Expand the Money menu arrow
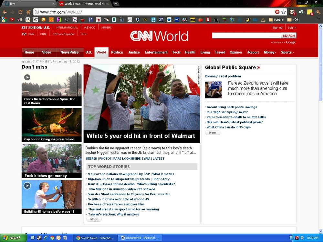This screenshot has width=323, height=242. pyautogui.click(x=276, y=53)
